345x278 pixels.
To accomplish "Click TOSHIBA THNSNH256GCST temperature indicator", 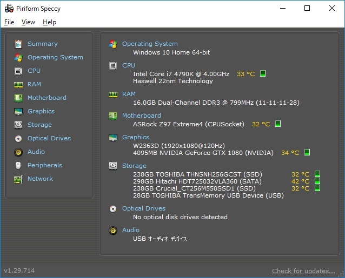I will pos(317,174).
